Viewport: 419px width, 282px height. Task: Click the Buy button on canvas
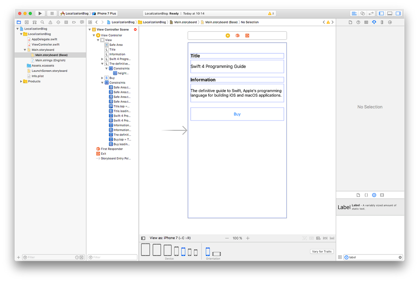(237, 114)
